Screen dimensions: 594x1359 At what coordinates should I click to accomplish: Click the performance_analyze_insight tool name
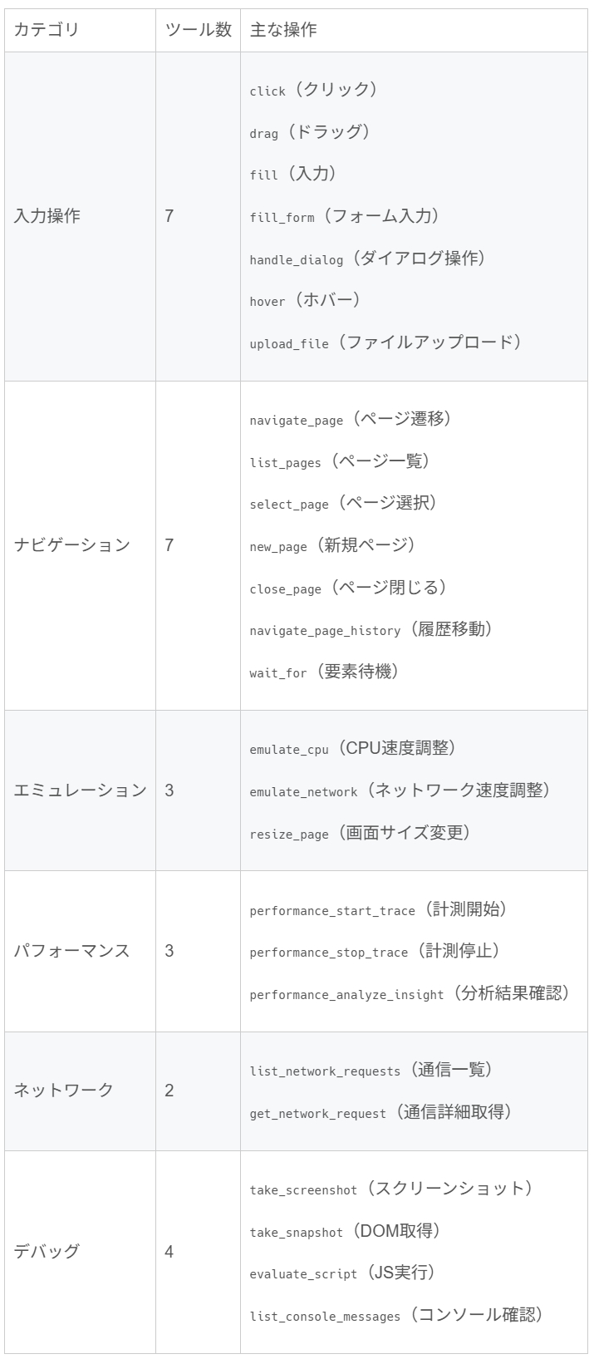[x=346, y=995]
